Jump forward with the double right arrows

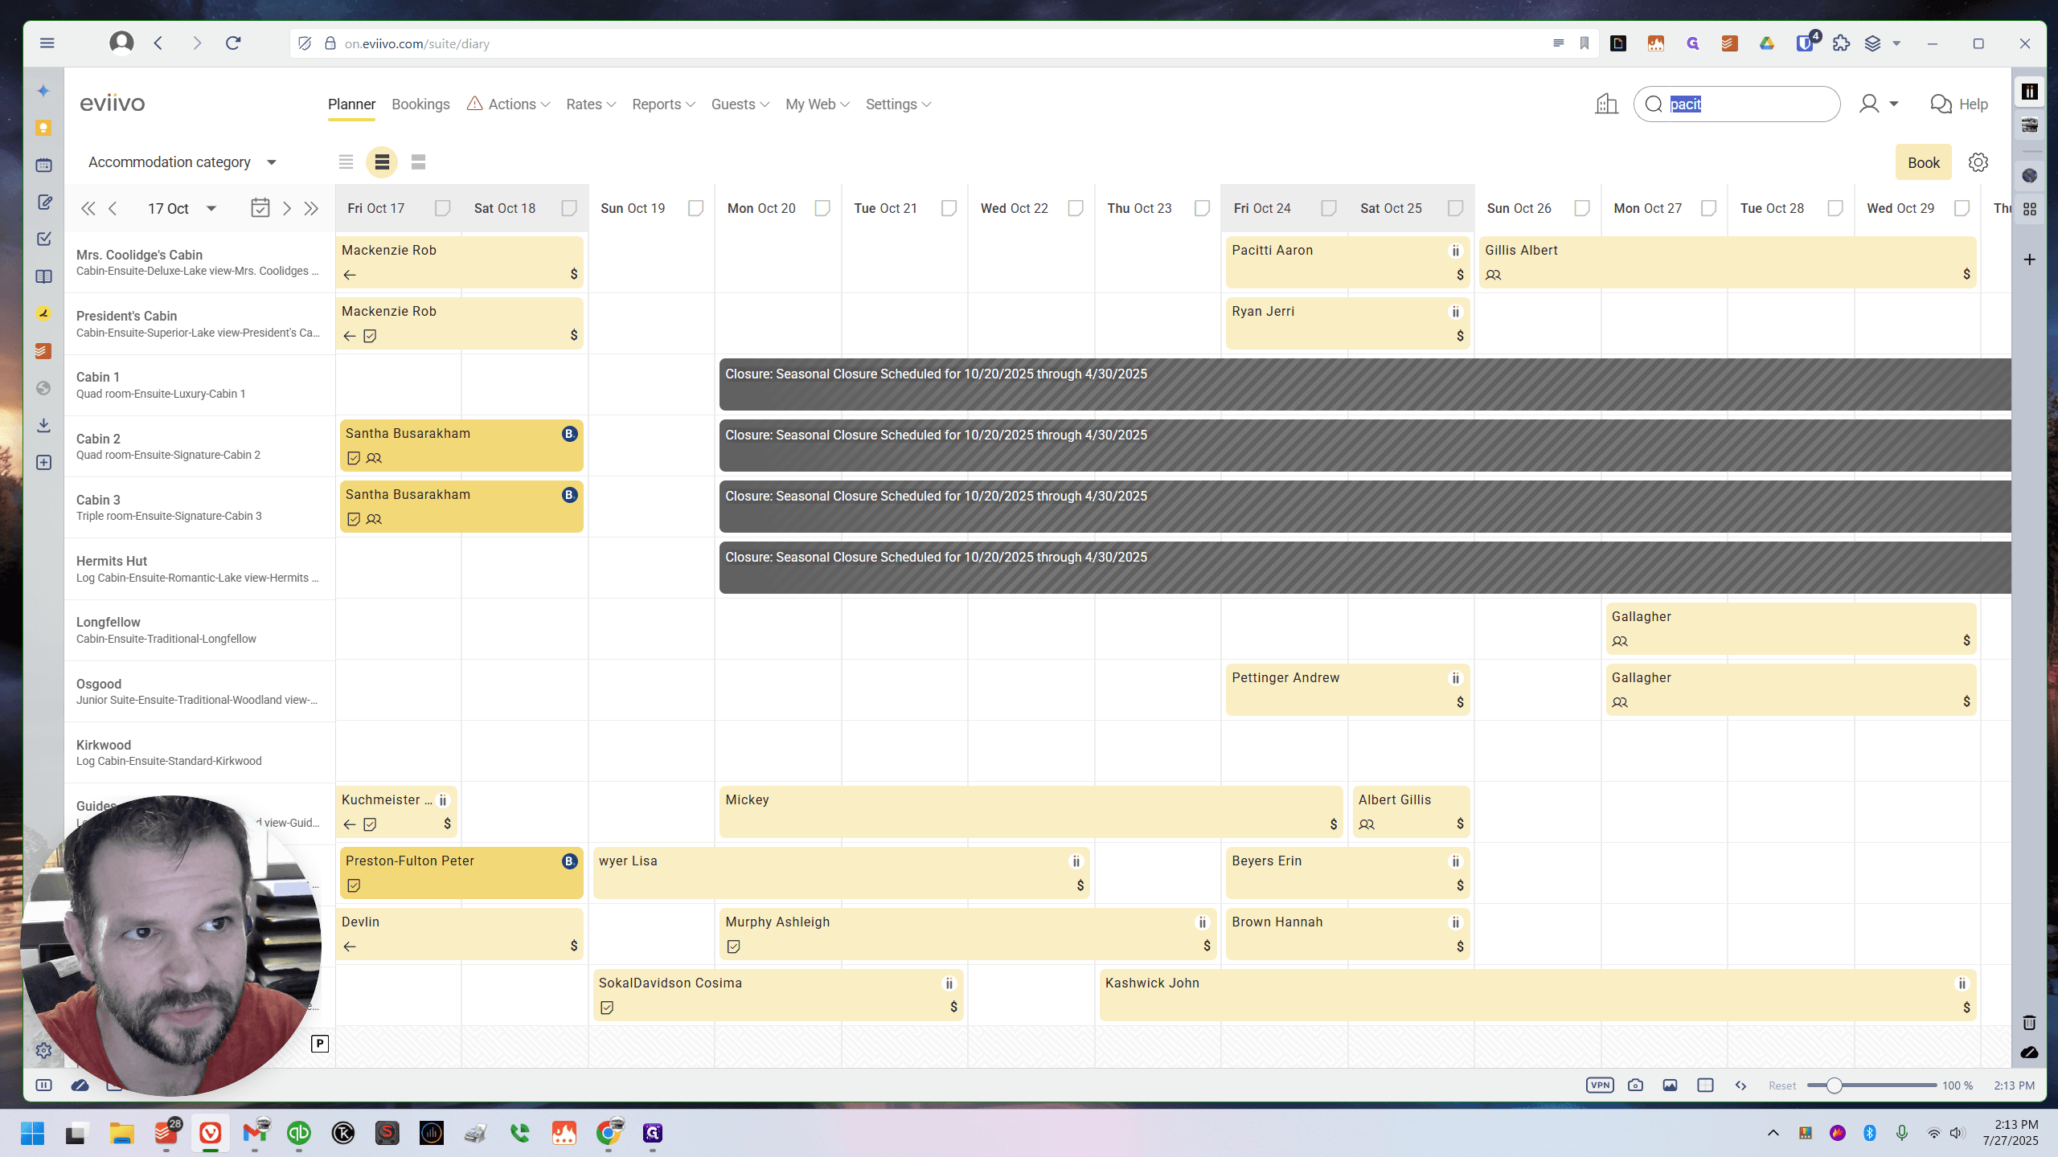(312, 209)
